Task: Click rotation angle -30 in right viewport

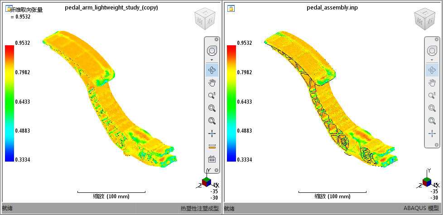Action: pyautogui.click(x=434, y=197)
